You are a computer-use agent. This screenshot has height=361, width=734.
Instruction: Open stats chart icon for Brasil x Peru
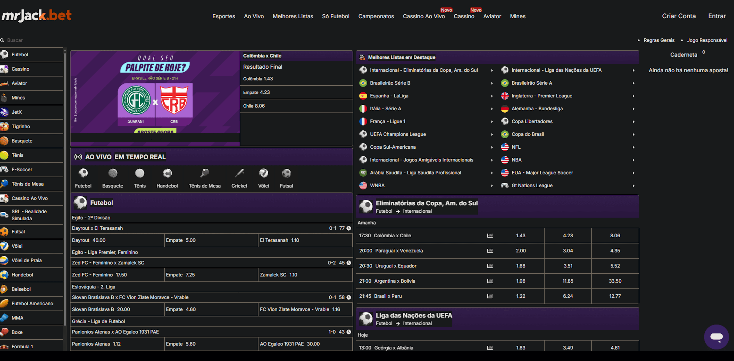coord(490,296)
